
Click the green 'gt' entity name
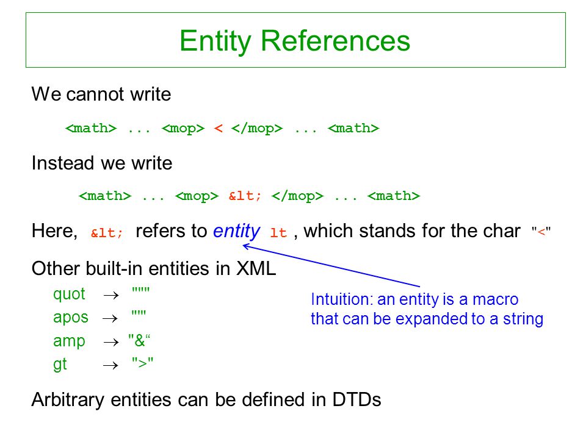point(60,365)
